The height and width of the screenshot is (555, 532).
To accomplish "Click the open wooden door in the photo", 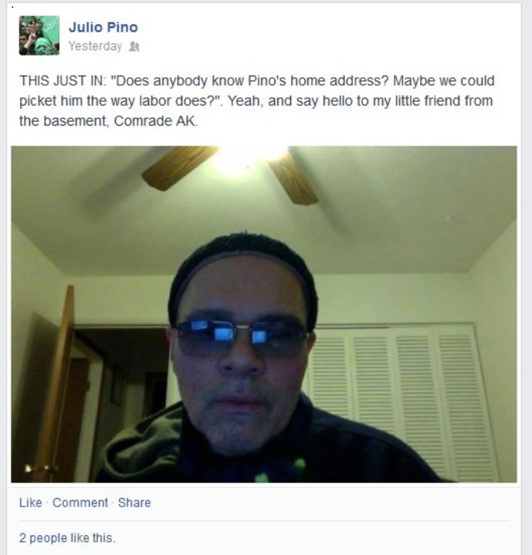I will point(55,382).
